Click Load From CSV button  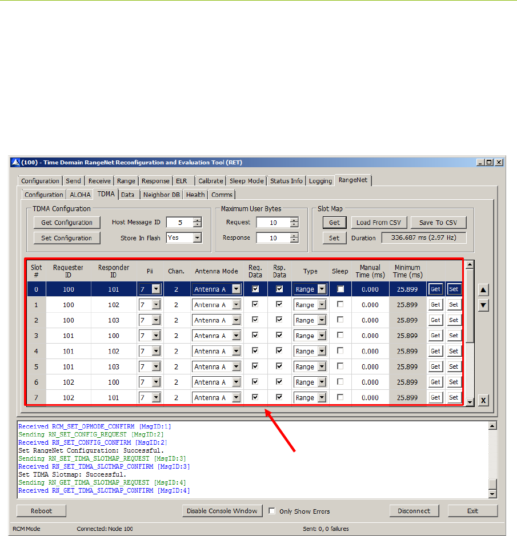pyautogui.click(x=379, y=223)
